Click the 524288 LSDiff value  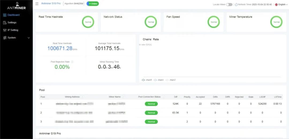pos(262,104)
